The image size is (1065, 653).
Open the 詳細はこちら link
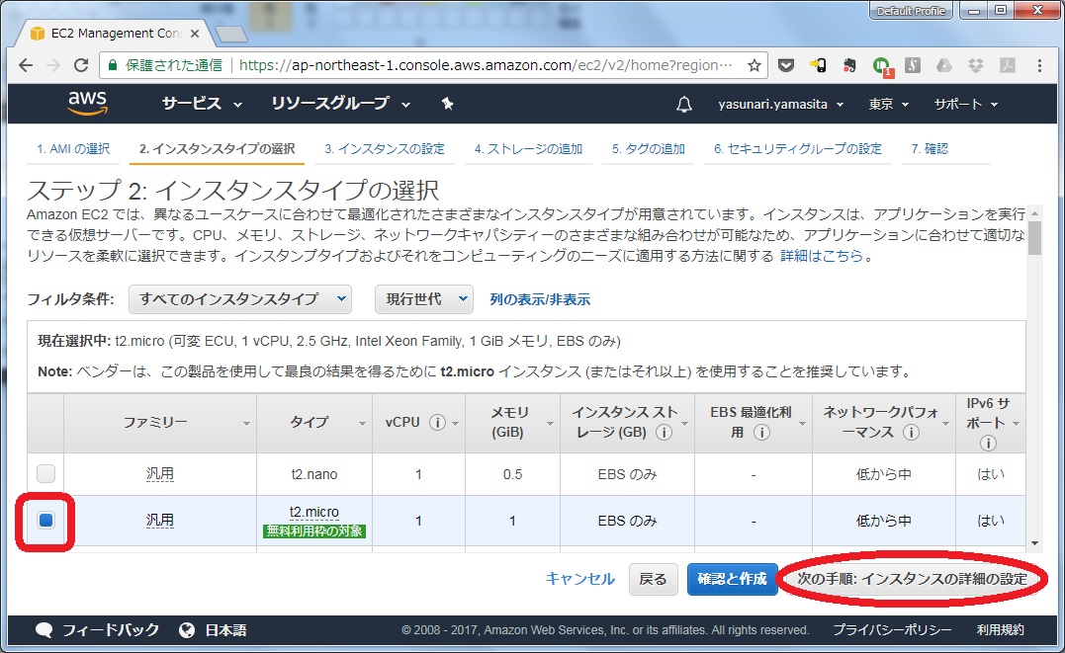821,256
